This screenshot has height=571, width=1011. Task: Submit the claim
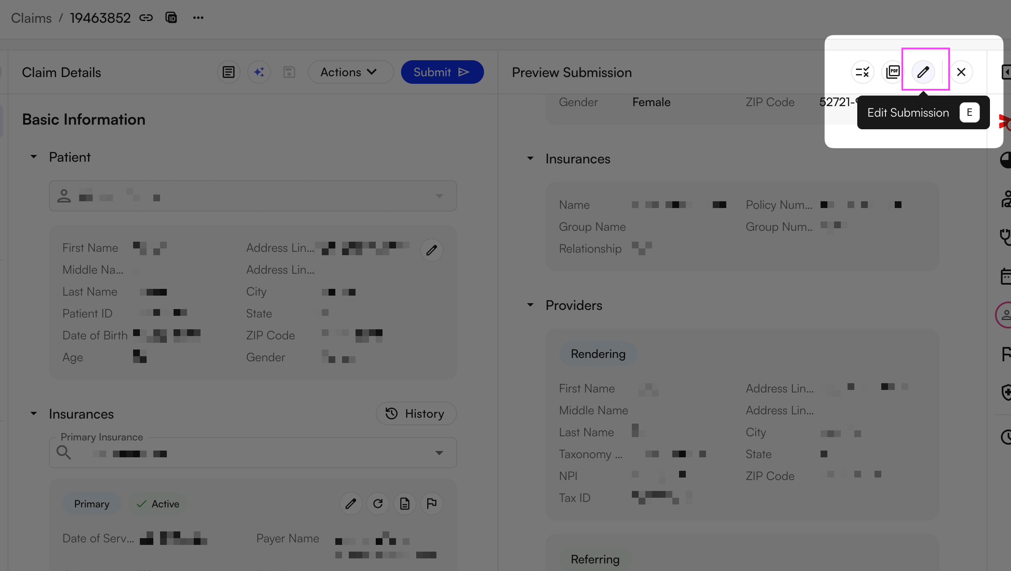coord(442,72)
